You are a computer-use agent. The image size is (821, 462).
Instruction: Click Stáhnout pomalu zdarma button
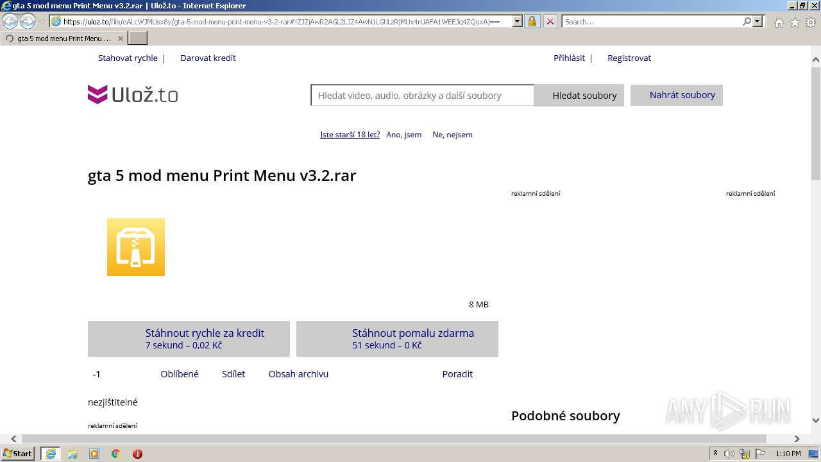tap(397, 339)
